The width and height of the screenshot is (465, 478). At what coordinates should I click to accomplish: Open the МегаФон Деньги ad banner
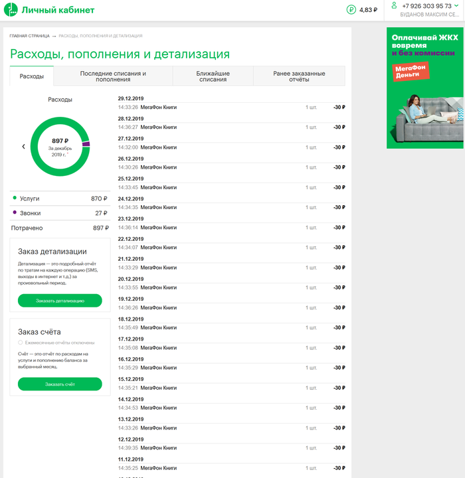click(425, 88)
